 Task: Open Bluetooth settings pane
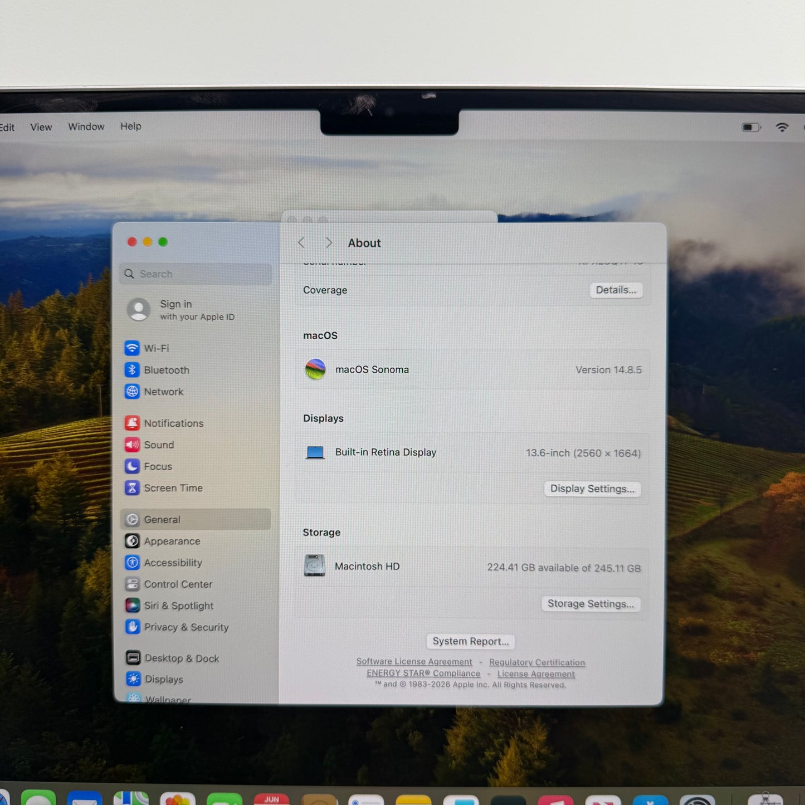pyautogui.click(x=157, y=370)
